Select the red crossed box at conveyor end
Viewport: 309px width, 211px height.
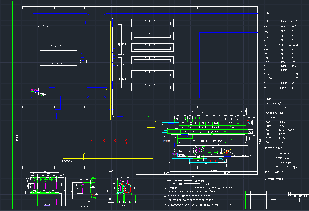pyautogui.click(x=249, y=122)
